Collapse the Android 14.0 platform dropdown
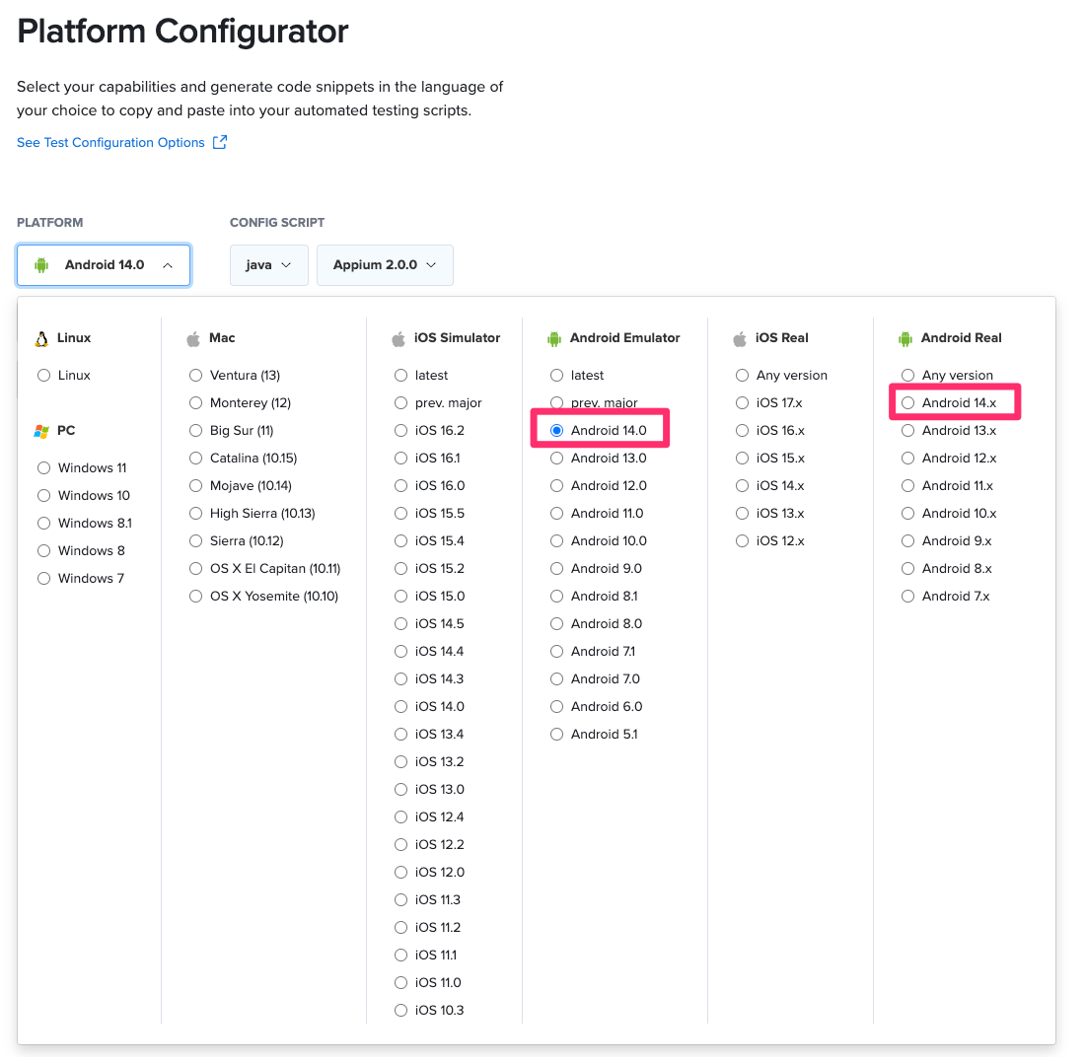This screenshot has height=1064, width=1085. coord(104,265)
